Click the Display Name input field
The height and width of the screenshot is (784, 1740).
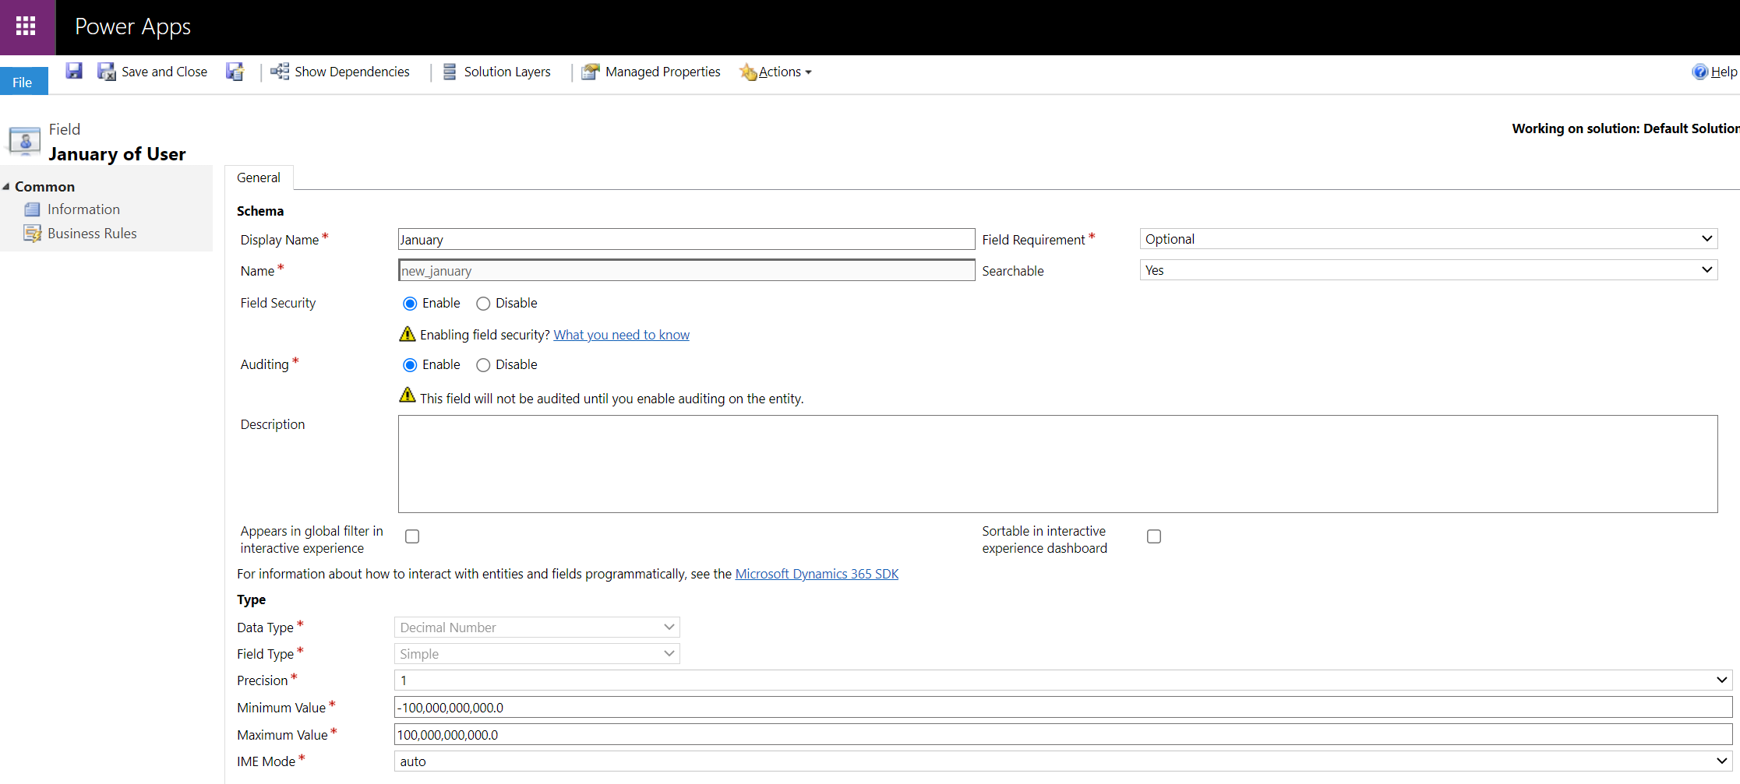click(x=686, y=239)
